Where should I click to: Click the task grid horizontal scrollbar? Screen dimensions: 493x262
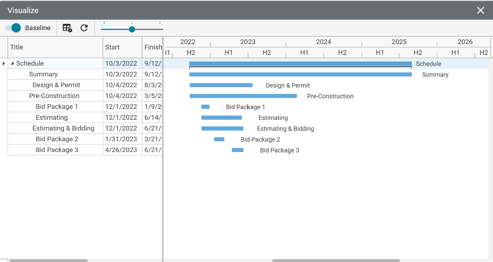(48, 260)
